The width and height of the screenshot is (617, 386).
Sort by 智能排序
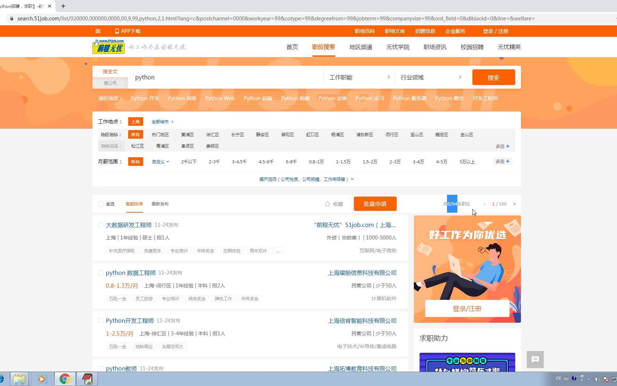(x=134, y=204)
